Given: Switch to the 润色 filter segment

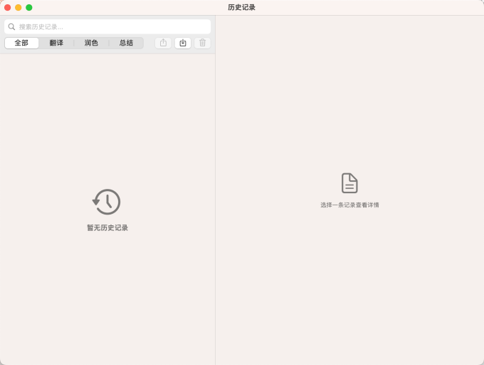Looking at the screenshot, I should [91, 43].
